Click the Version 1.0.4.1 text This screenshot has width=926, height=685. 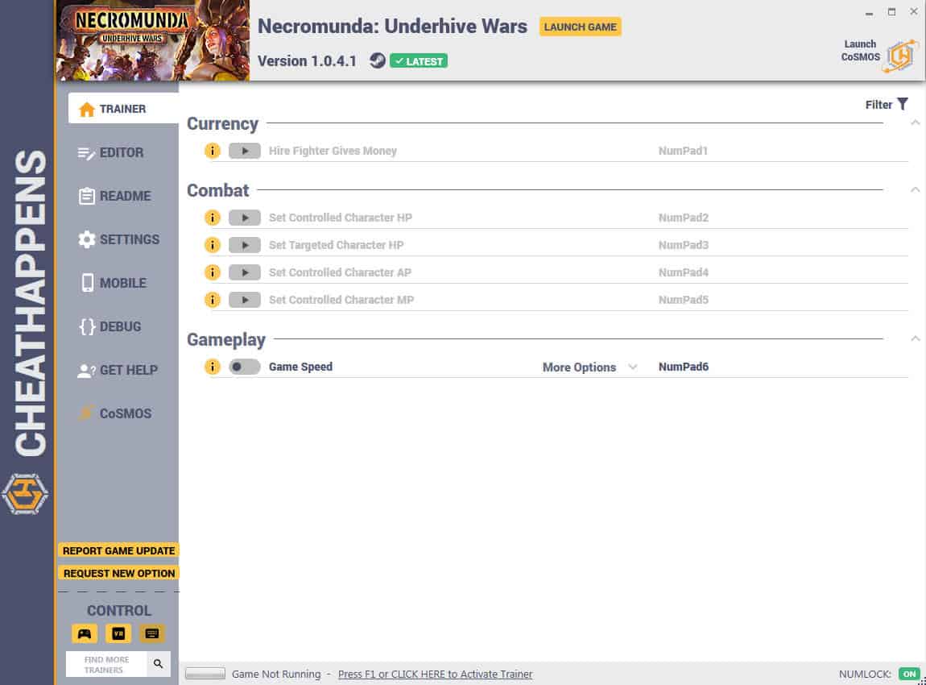307,61
